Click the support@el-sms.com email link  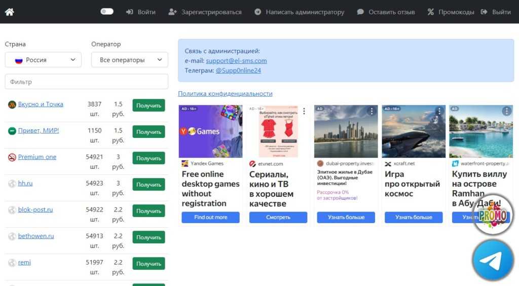pos(236,61)
